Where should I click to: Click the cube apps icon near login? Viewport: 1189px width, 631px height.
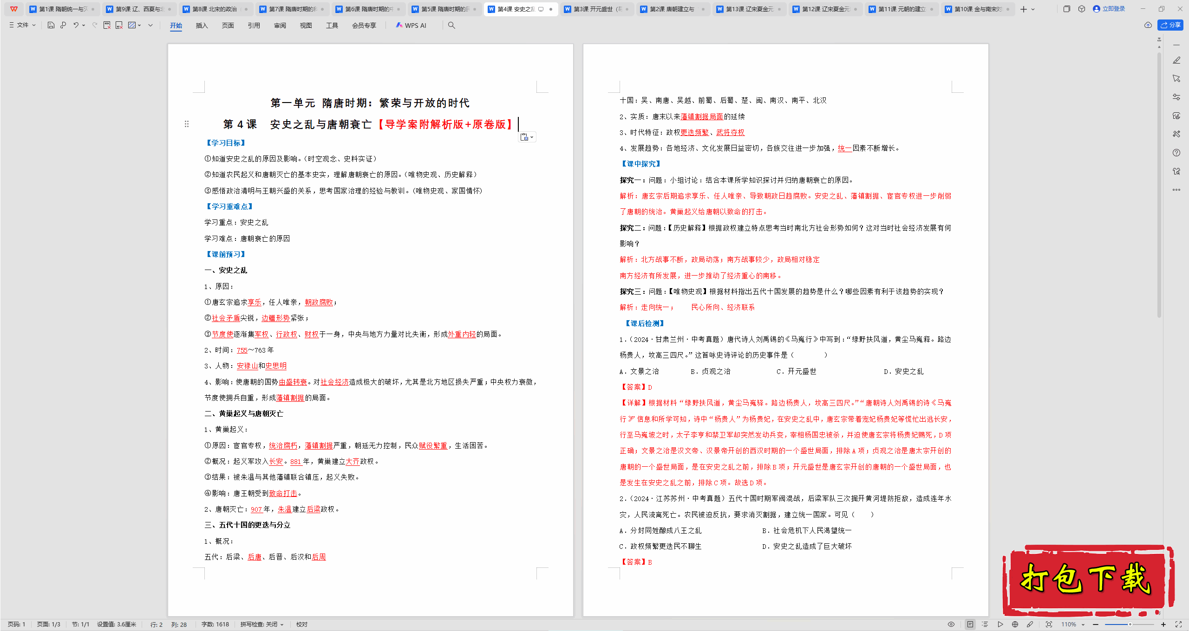click(1082, 9)
